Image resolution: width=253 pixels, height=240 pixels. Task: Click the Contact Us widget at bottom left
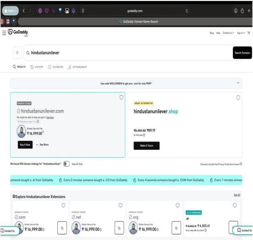[x=9, y=231]
